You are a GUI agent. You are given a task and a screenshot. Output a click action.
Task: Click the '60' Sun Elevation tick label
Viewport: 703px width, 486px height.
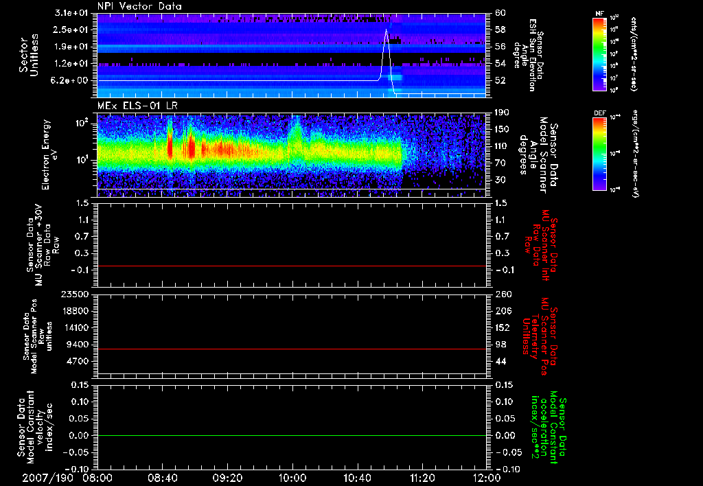(x=500, y=13)
